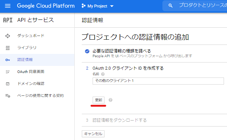Click the library icon in sidebar
Image resolution: width=227 pixels, height=140 pixels.
tap(8, 48)
